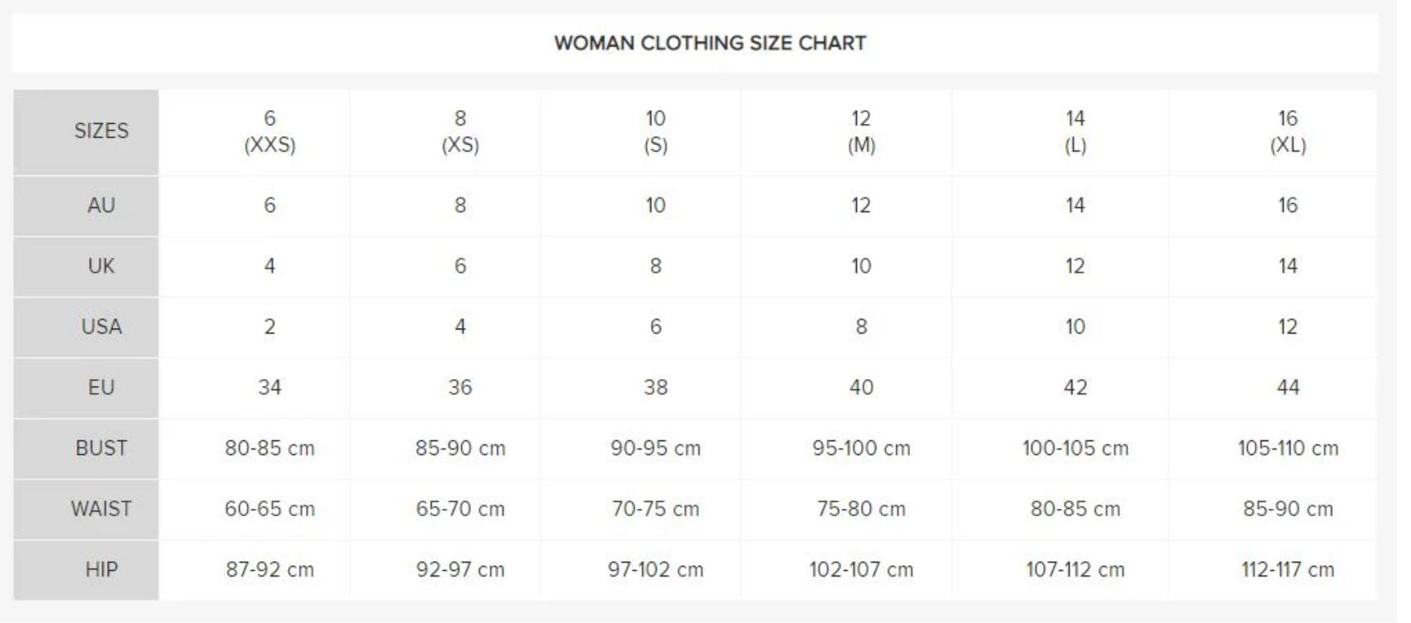This screenshot has height=623, width=1411.
Task: Click the 14 (L) size column header
Action: point(1076,132)
